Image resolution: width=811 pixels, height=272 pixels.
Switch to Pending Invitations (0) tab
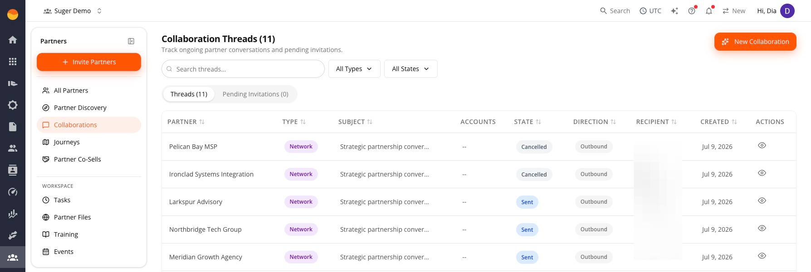pos(255,94)
